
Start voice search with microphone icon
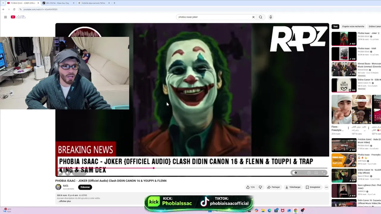[271, 17]
